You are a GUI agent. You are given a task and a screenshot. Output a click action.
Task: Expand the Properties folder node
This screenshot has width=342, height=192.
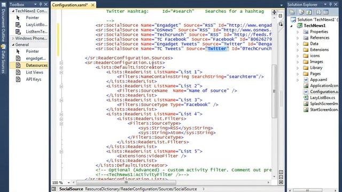pyautogui.click(x=298, y=32)
